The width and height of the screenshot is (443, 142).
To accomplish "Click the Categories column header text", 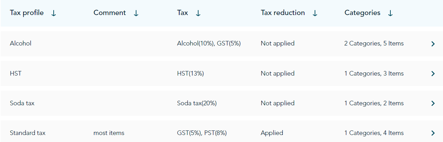I will click(x=362, y=13).
